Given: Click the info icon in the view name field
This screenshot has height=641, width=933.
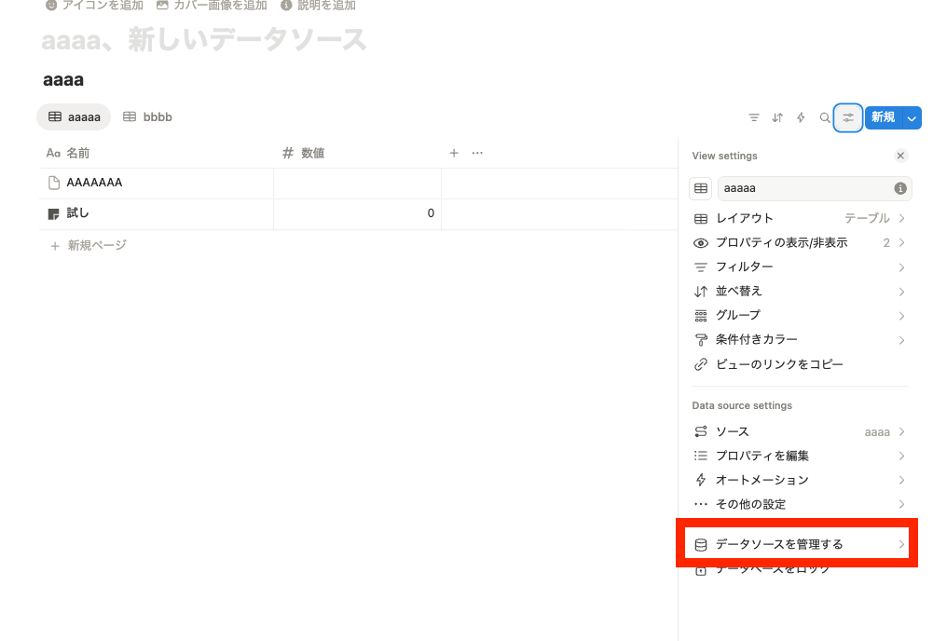Looking at the screenshot, I should [x=900, y=188].
